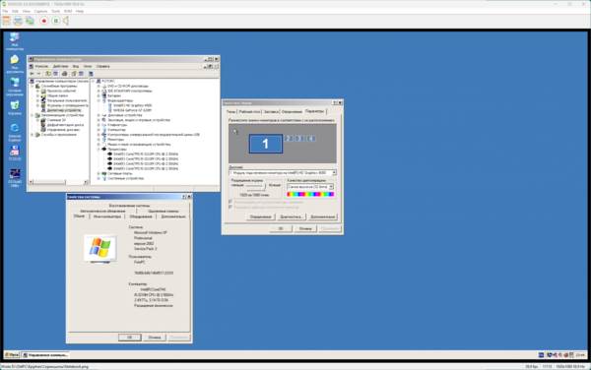Viewport: 591px width, 370px height.
Task: Toggle the use as primary device checkbox
Action: coord(230,202)
